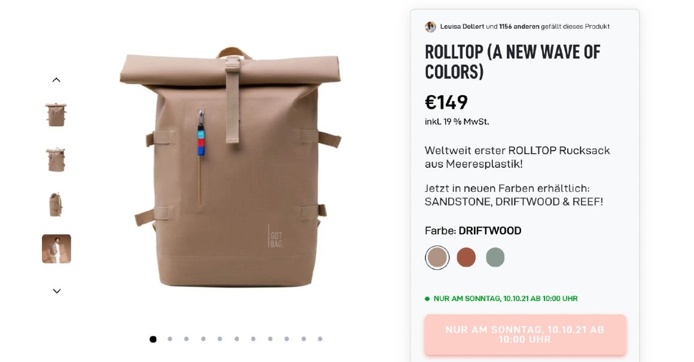Click the pink 'Nur am Sonntag' button

[x=525, y=335]
